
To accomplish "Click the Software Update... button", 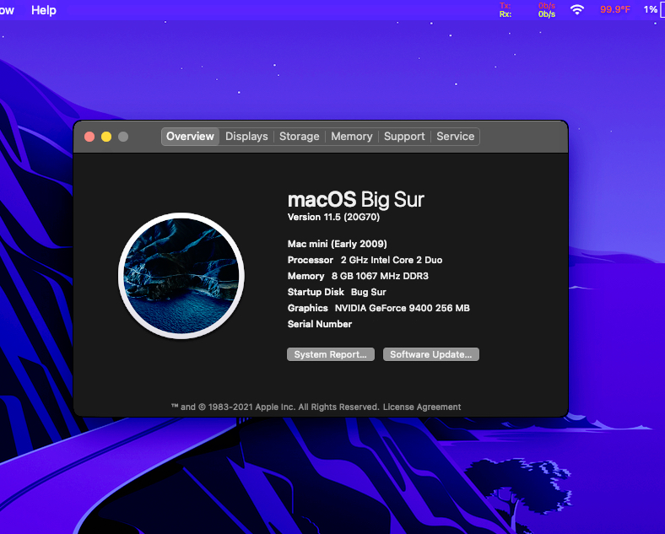I will tap(431, 354).
